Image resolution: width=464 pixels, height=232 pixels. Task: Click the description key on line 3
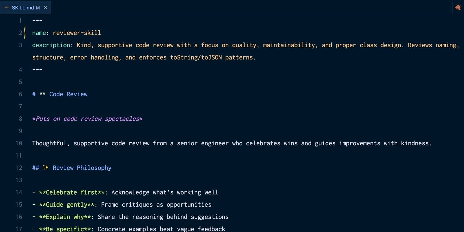(51, 45)
